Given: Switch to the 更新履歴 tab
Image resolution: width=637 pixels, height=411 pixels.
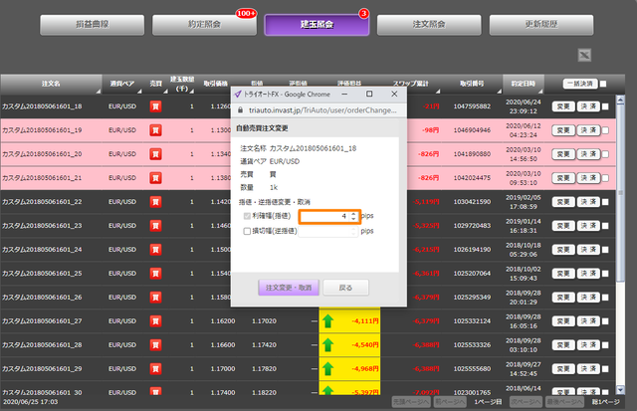Looking at the screenshot, I should coord(541,25).
